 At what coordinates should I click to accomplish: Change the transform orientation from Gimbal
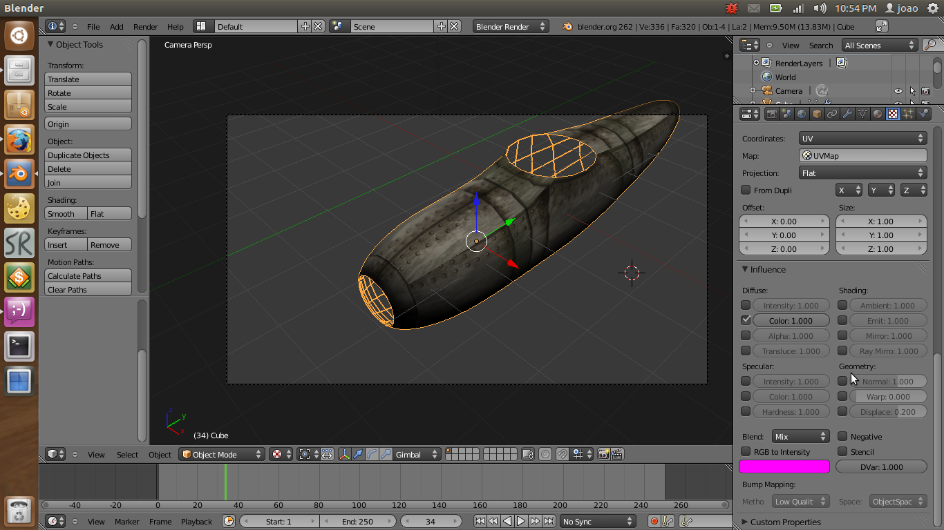(x=415, y=454)
